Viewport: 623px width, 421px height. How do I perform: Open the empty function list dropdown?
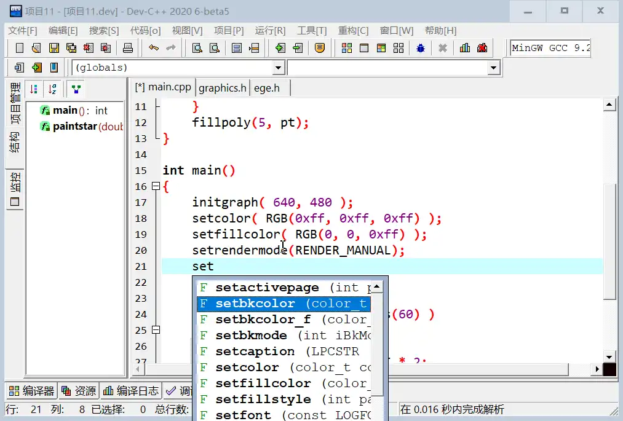pos(493,68)
